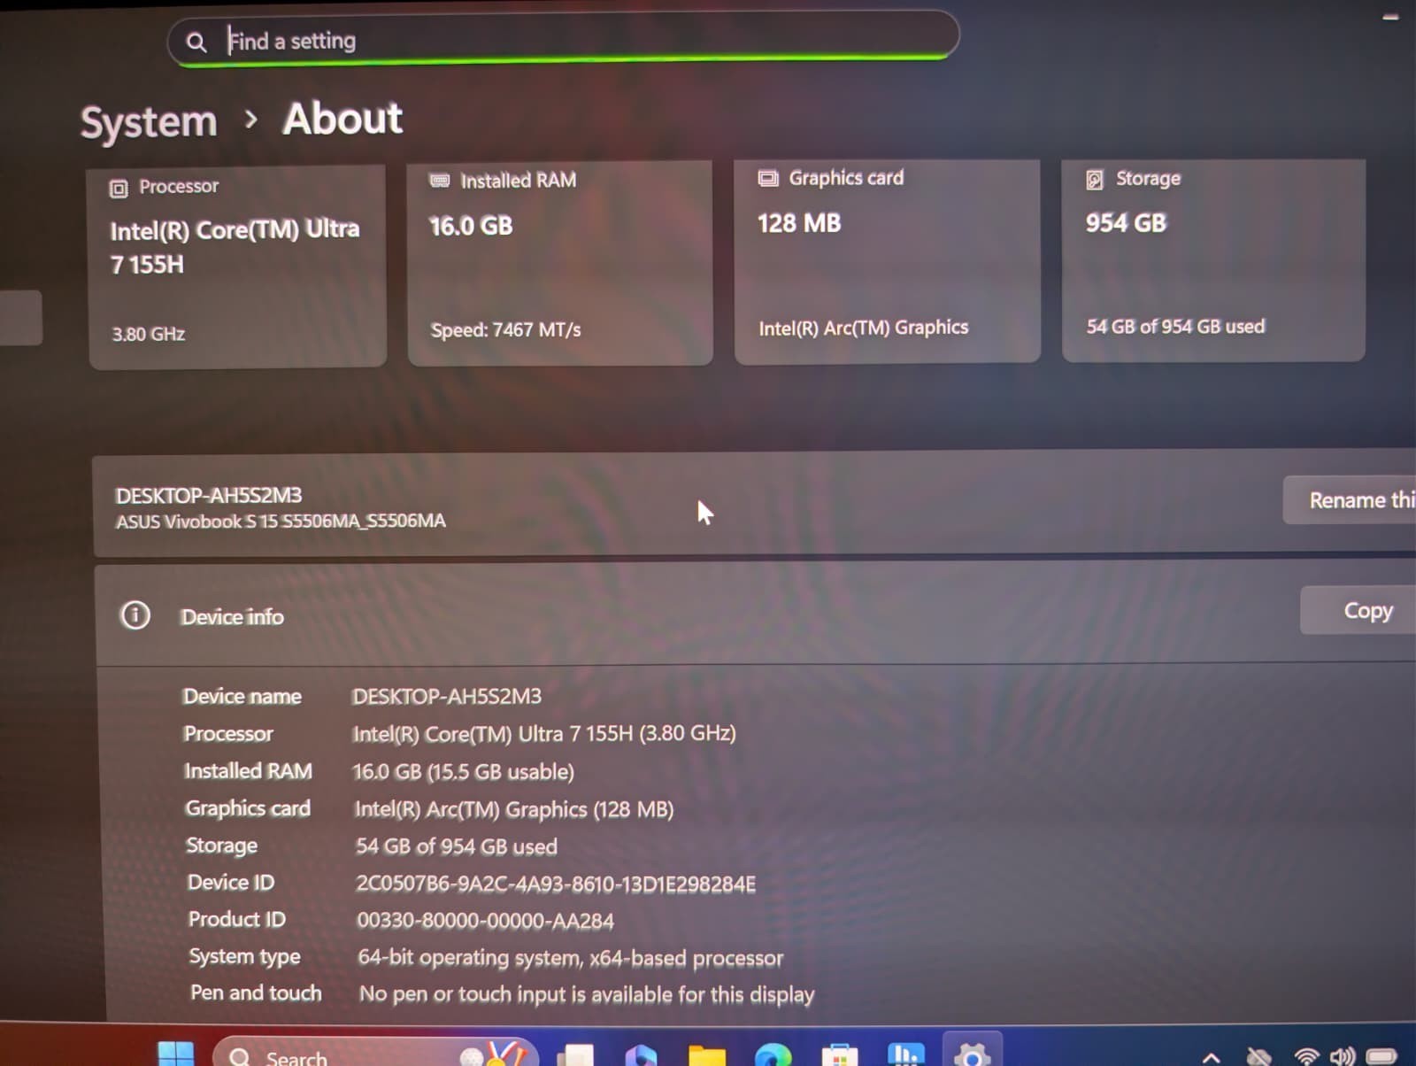Click the 'System type' row label
The height and width of the screenshot is (1066, 1416).
point(244,956)
